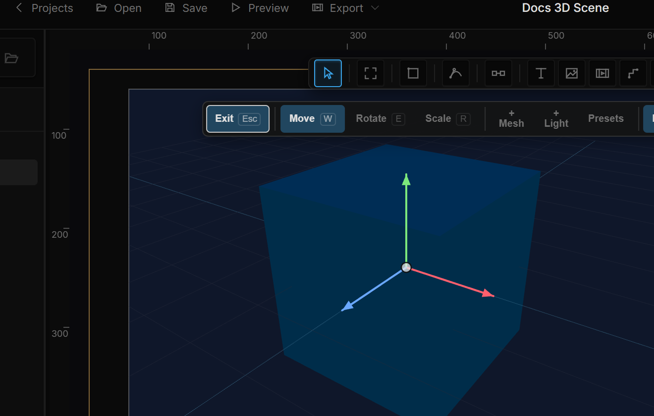The width and height of the screenshot is (654, 416).
Task: Click the Docs 3D Scene title
Action: [x=565, y=8]
